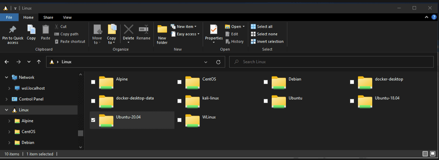The width and height of the screenshot is (439, 160).
Task: Collapse the Linux tree node in sidebar
Action: click(x=6, y=110)
